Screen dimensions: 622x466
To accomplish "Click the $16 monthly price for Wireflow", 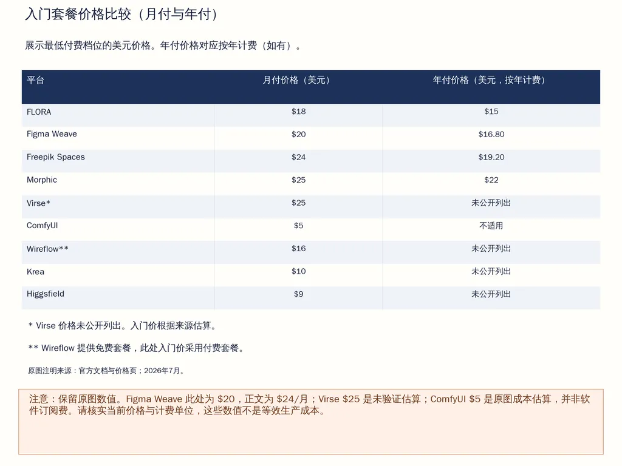I will tap(298, 248).
